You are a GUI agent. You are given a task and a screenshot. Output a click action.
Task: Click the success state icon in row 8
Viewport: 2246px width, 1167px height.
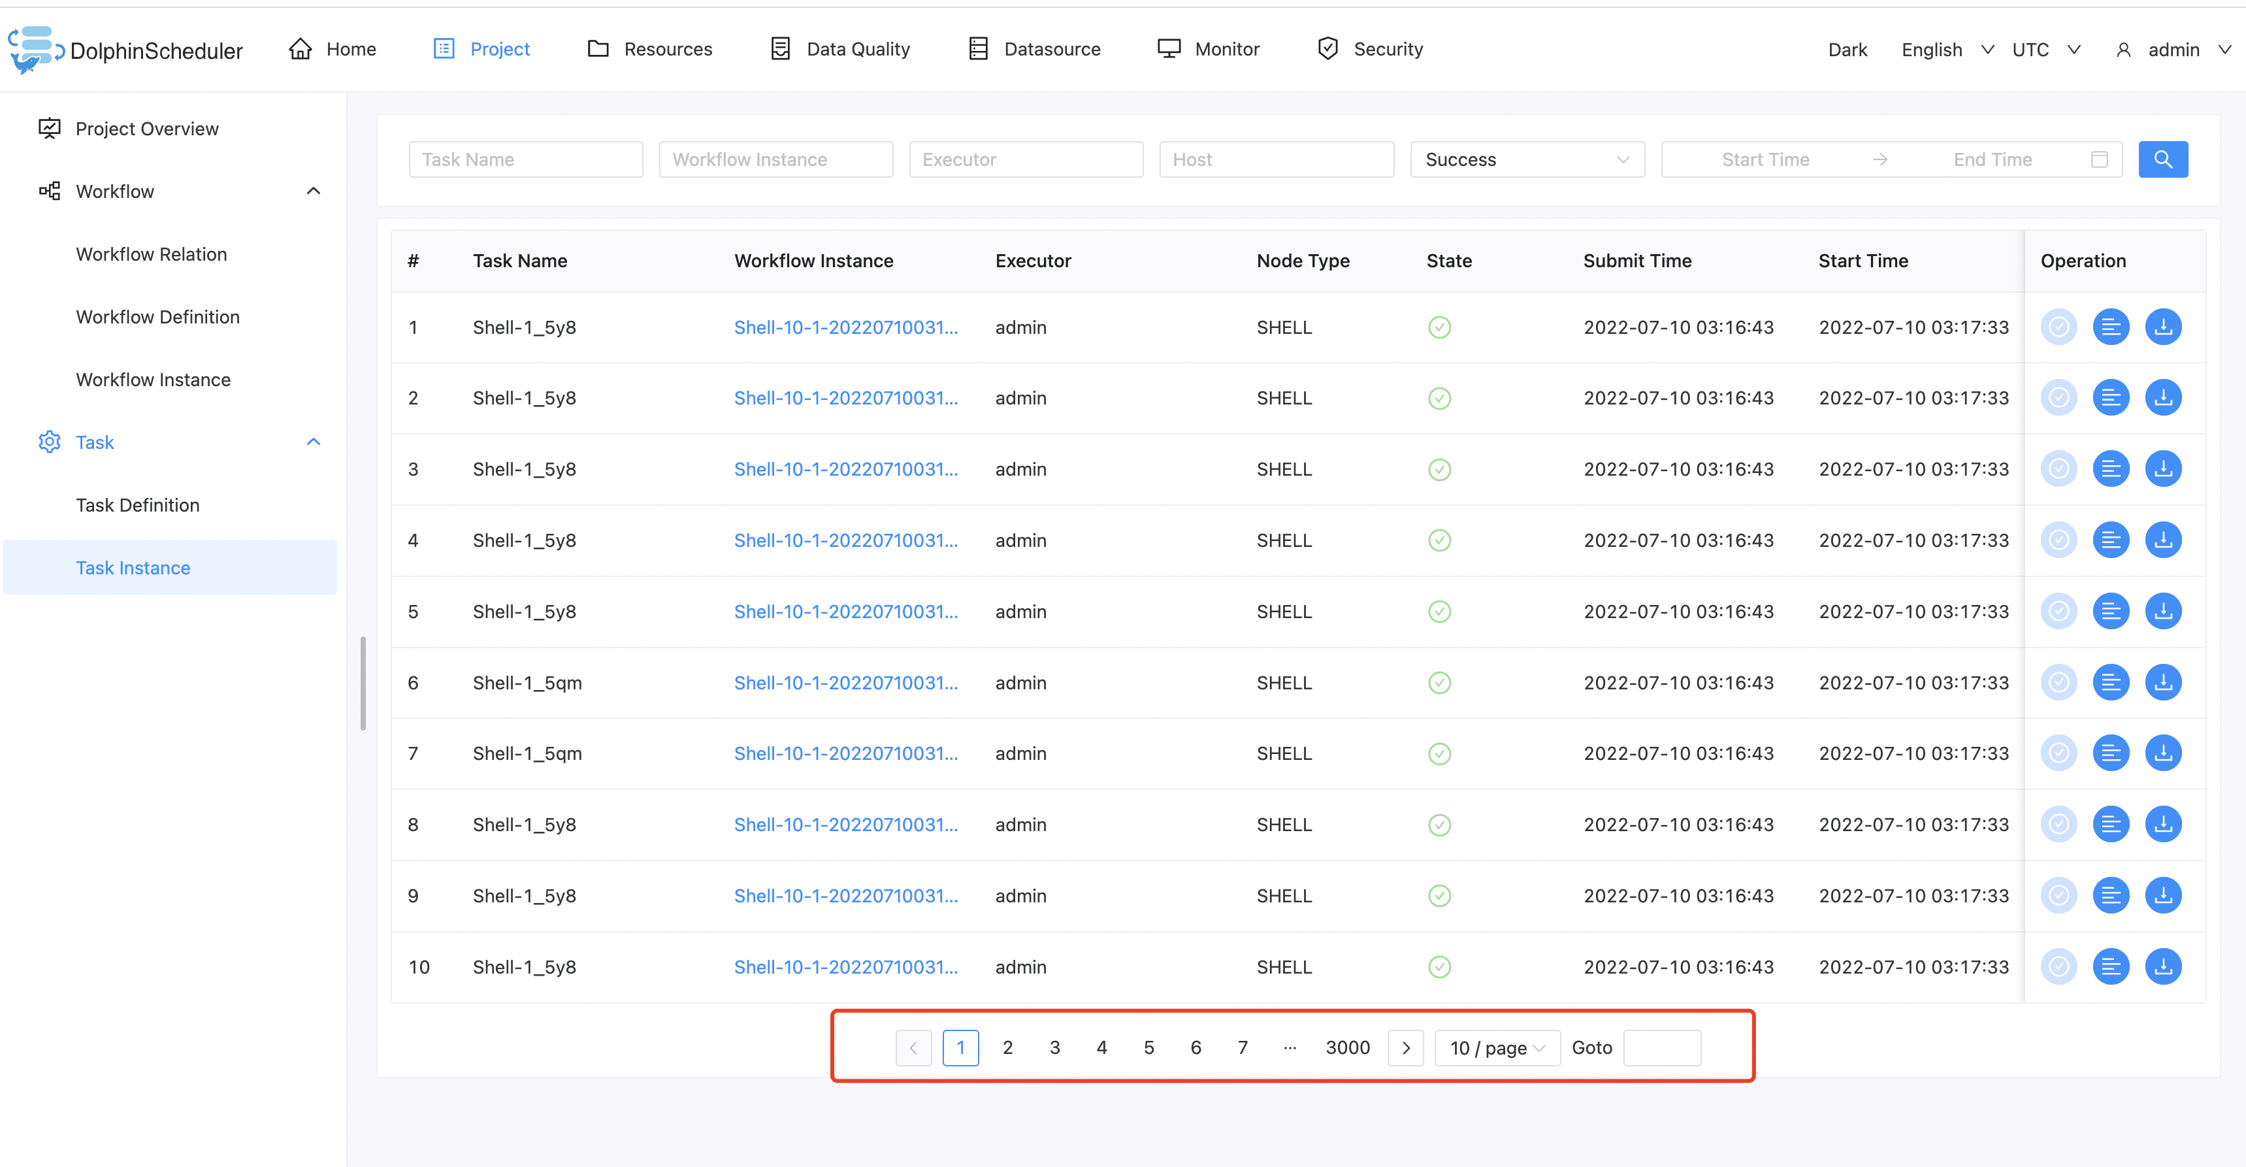click(1439, 825)
